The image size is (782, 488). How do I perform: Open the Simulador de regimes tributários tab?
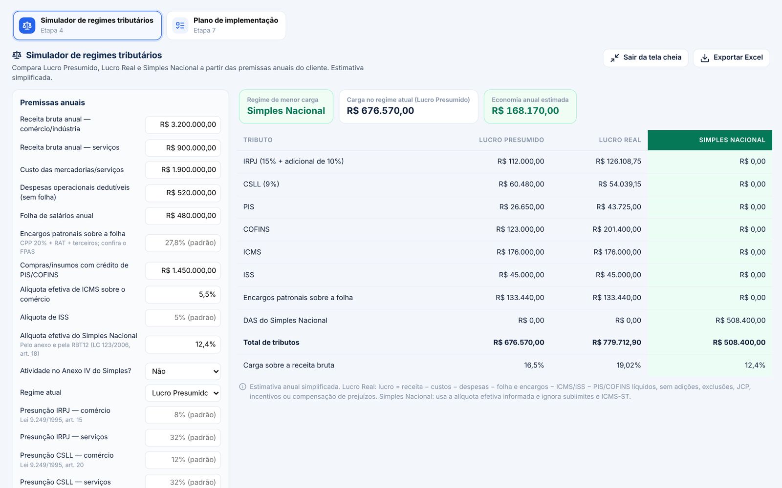[x=87, y=25]
